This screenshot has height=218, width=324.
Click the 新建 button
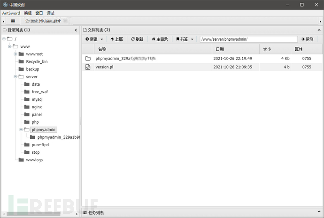92,39
